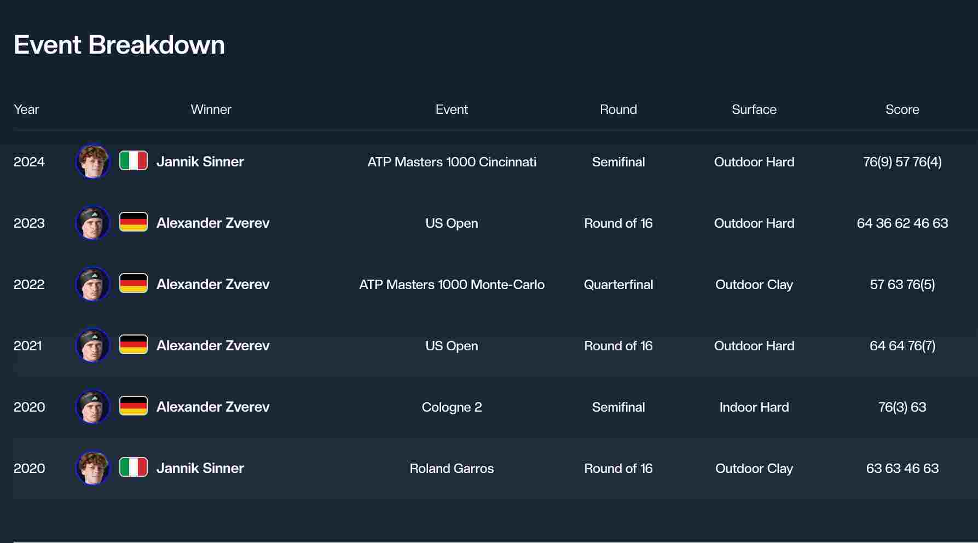Image resolution: width=978 pixels, height=543 pixels.
Task: Click the Year column header
Action: tap(26, 109)
